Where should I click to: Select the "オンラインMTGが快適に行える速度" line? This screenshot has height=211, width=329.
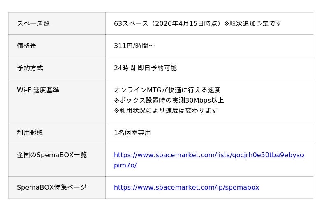[167, 90]
